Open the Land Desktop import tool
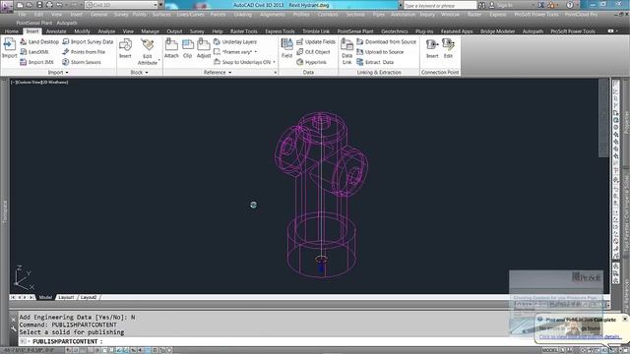 [39, 41]
